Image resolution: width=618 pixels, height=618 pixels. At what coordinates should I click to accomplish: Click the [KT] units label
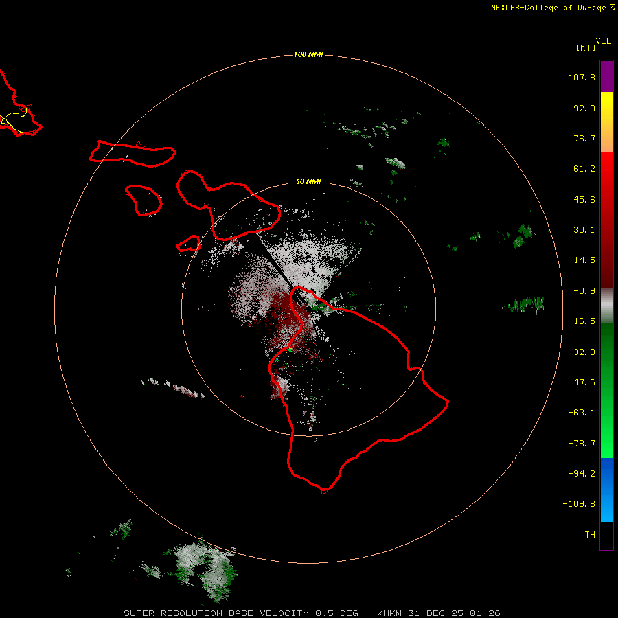(586, 47)
